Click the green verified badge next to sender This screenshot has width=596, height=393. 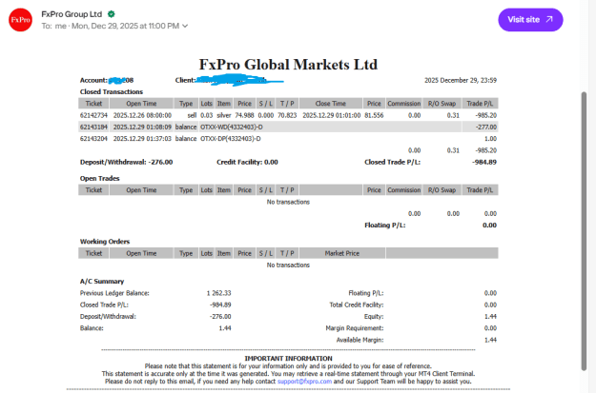coord(111,14)
